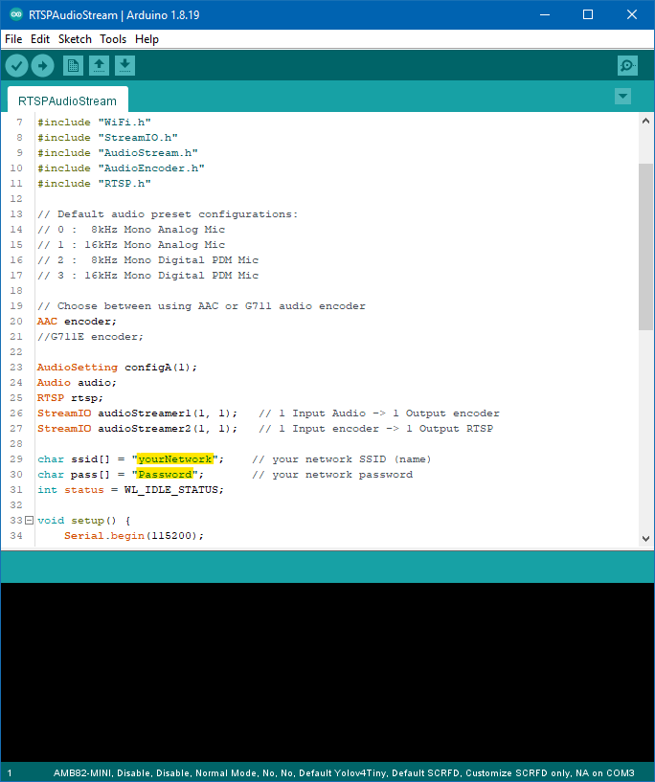Open the File menu
The height and width of the screenshot is (782, 655).
(13, 39)
